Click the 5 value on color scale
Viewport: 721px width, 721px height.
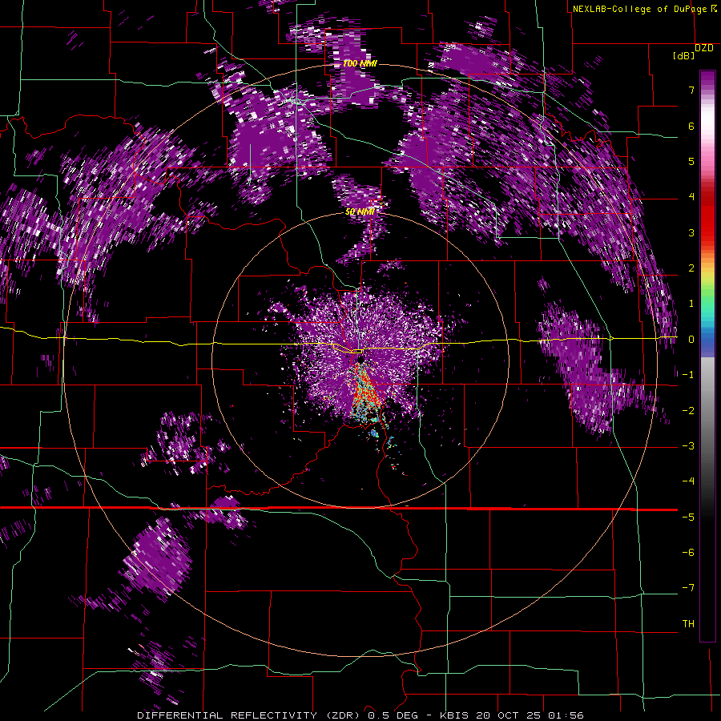(x=691, y=161)
